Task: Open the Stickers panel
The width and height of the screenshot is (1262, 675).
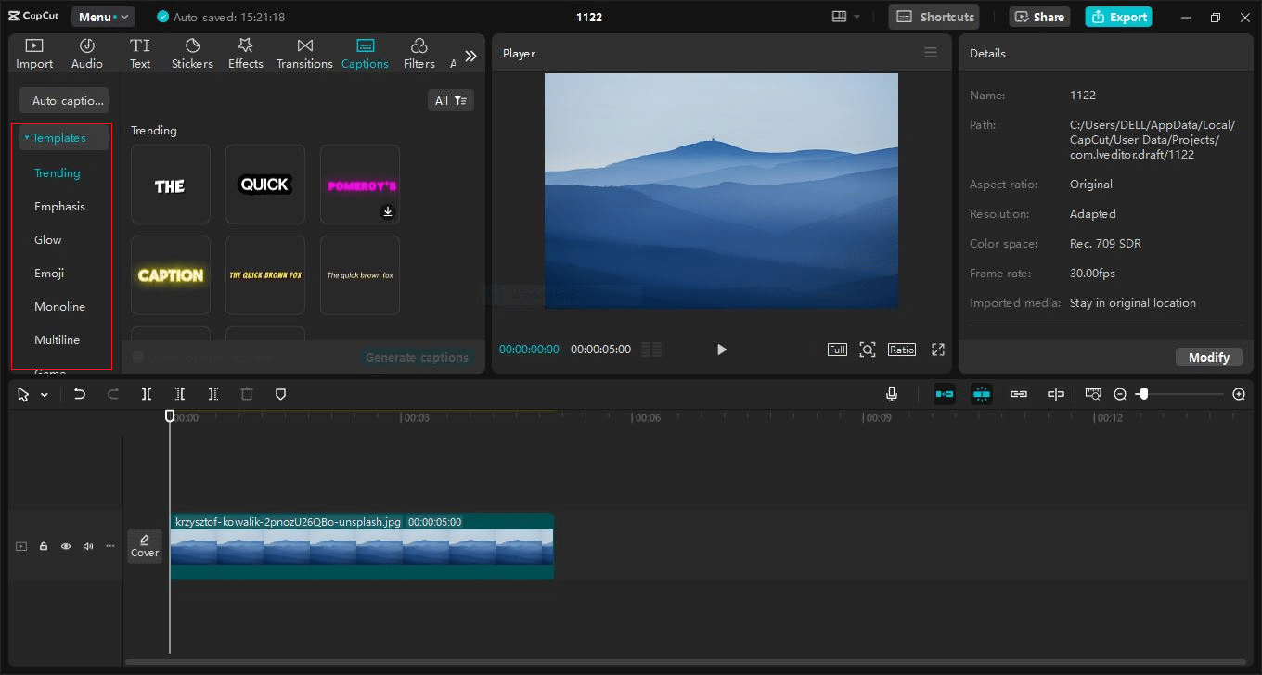Action: pyautogui.click(x=192, y=51)
